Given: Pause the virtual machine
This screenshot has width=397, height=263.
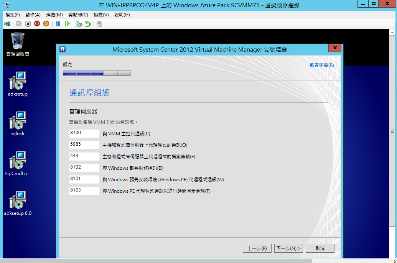Looking at the screenshot, I should pos(58,24).
